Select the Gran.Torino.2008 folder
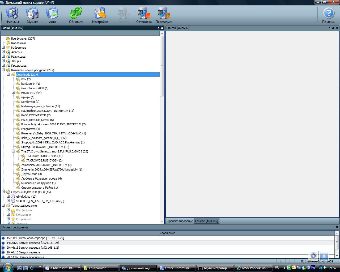The image size is (340, 272). coord(35,88)
